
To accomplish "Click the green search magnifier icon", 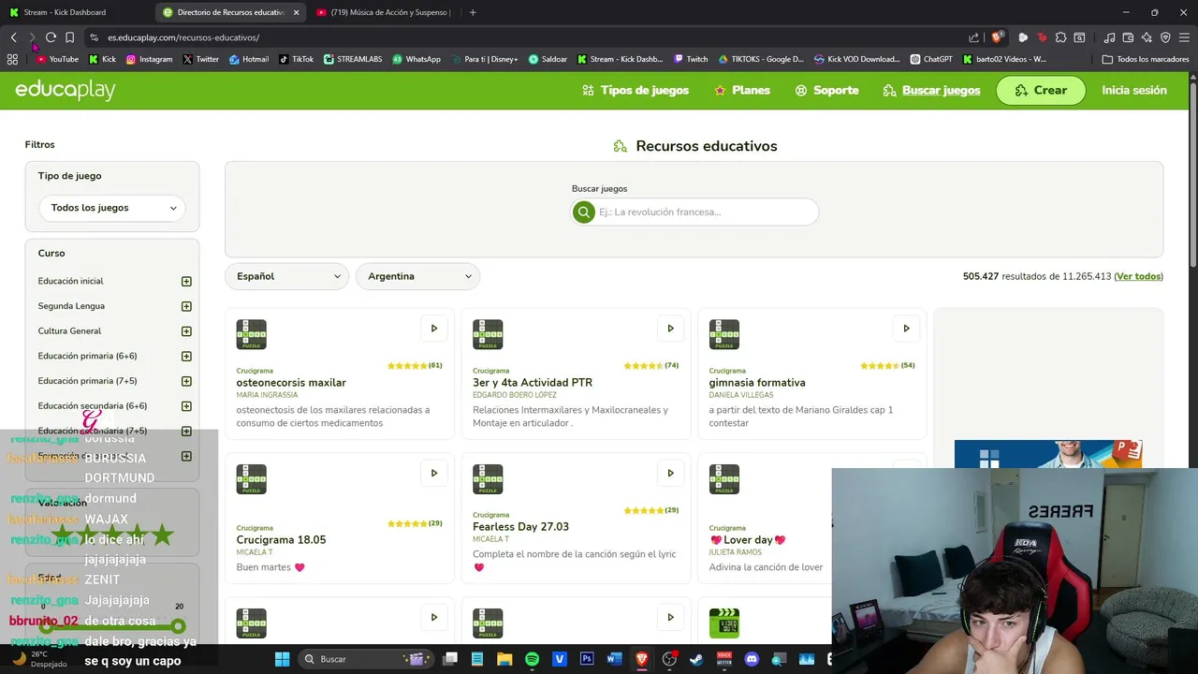I will pos(584,212).
